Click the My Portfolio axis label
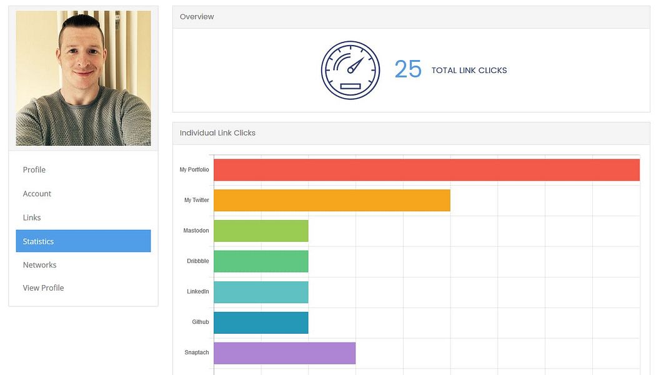 point(194,169)
